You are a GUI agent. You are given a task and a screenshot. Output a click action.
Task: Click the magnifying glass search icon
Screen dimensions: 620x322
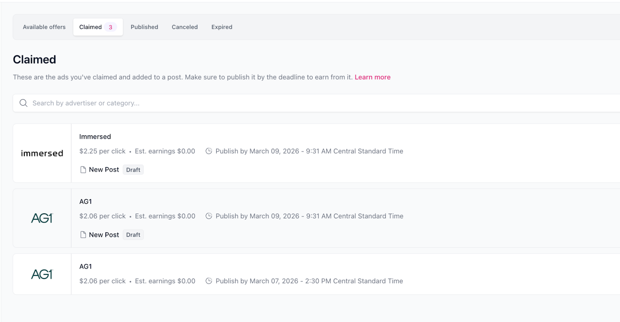pyautogui.click(x=24, y=103)
